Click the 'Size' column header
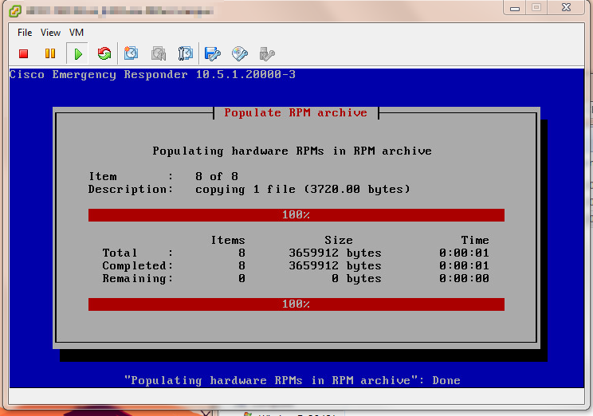This screenshot has height=416, width=593. [339, 241]
